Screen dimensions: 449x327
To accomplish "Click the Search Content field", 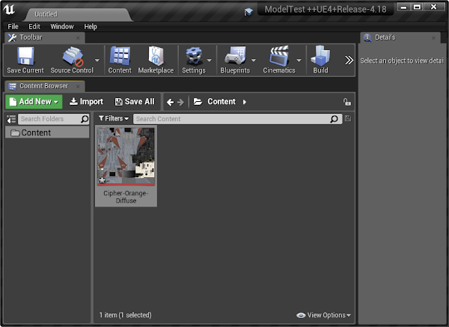I will click(238, 119).
